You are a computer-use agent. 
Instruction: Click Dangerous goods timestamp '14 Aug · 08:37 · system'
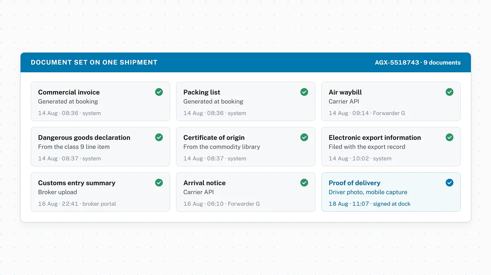click(70, 159)
